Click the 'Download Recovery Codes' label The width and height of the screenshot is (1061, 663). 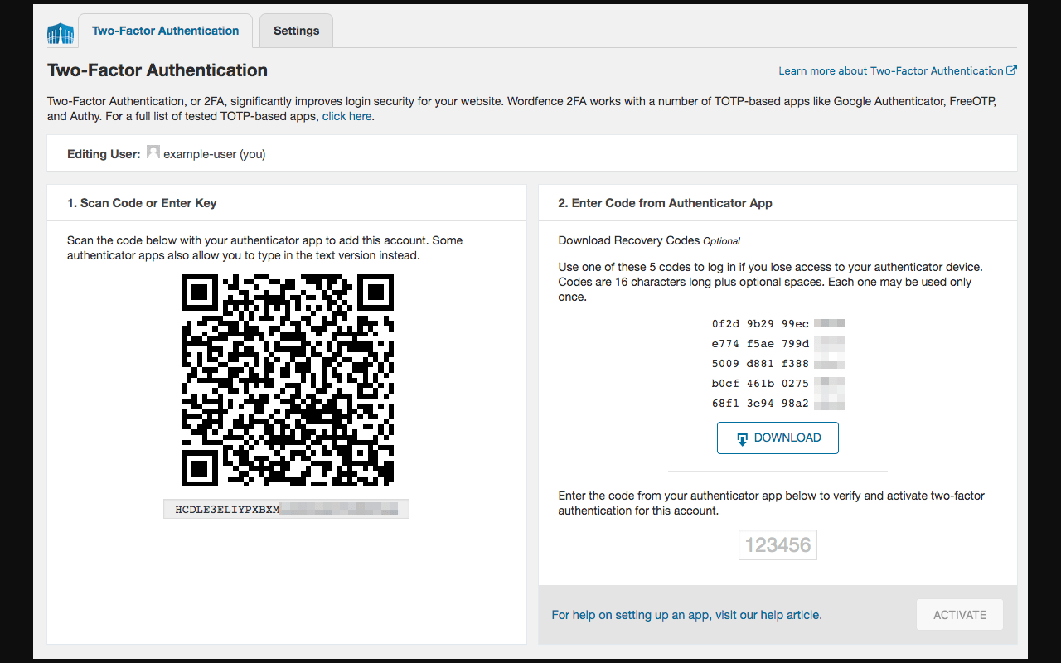pyautogui.click(x=629, y=240)
